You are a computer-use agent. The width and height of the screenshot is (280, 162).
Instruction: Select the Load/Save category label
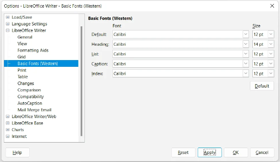point(22,17)
